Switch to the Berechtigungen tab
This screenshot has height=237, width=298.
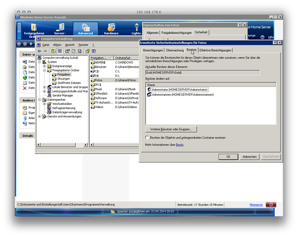coord(153,50)
